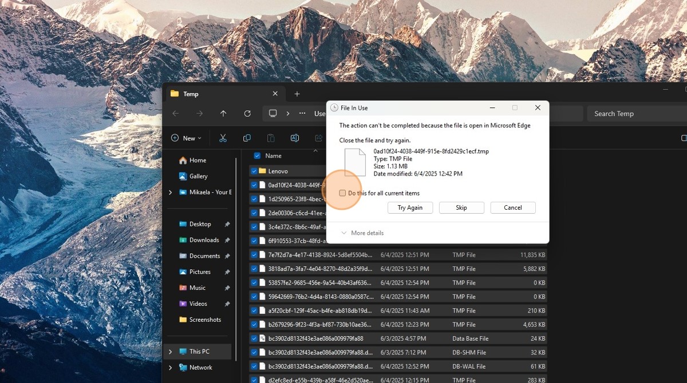
Task: Expand More details in dialog
Action: pyautogui.click(x=362, y=233)
